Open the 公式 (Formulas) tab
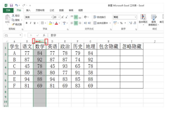Viewport: 172px width, 113px height. point(52,10)
